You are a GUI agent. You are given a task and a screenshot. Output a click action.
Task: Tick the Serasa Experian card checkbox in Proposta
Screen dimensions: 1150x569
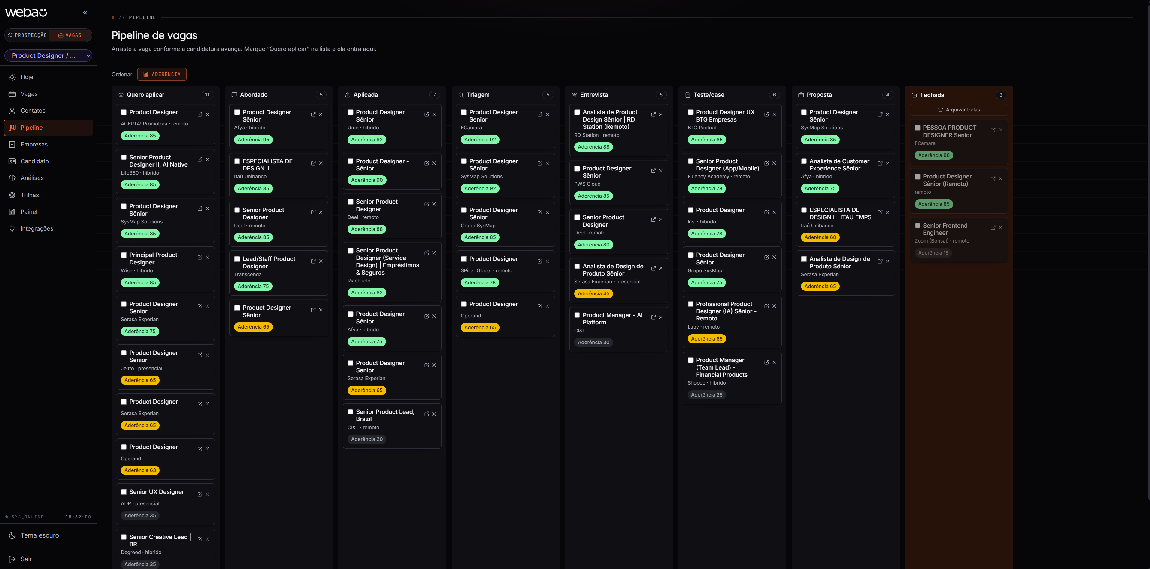(x=804, y=259)
